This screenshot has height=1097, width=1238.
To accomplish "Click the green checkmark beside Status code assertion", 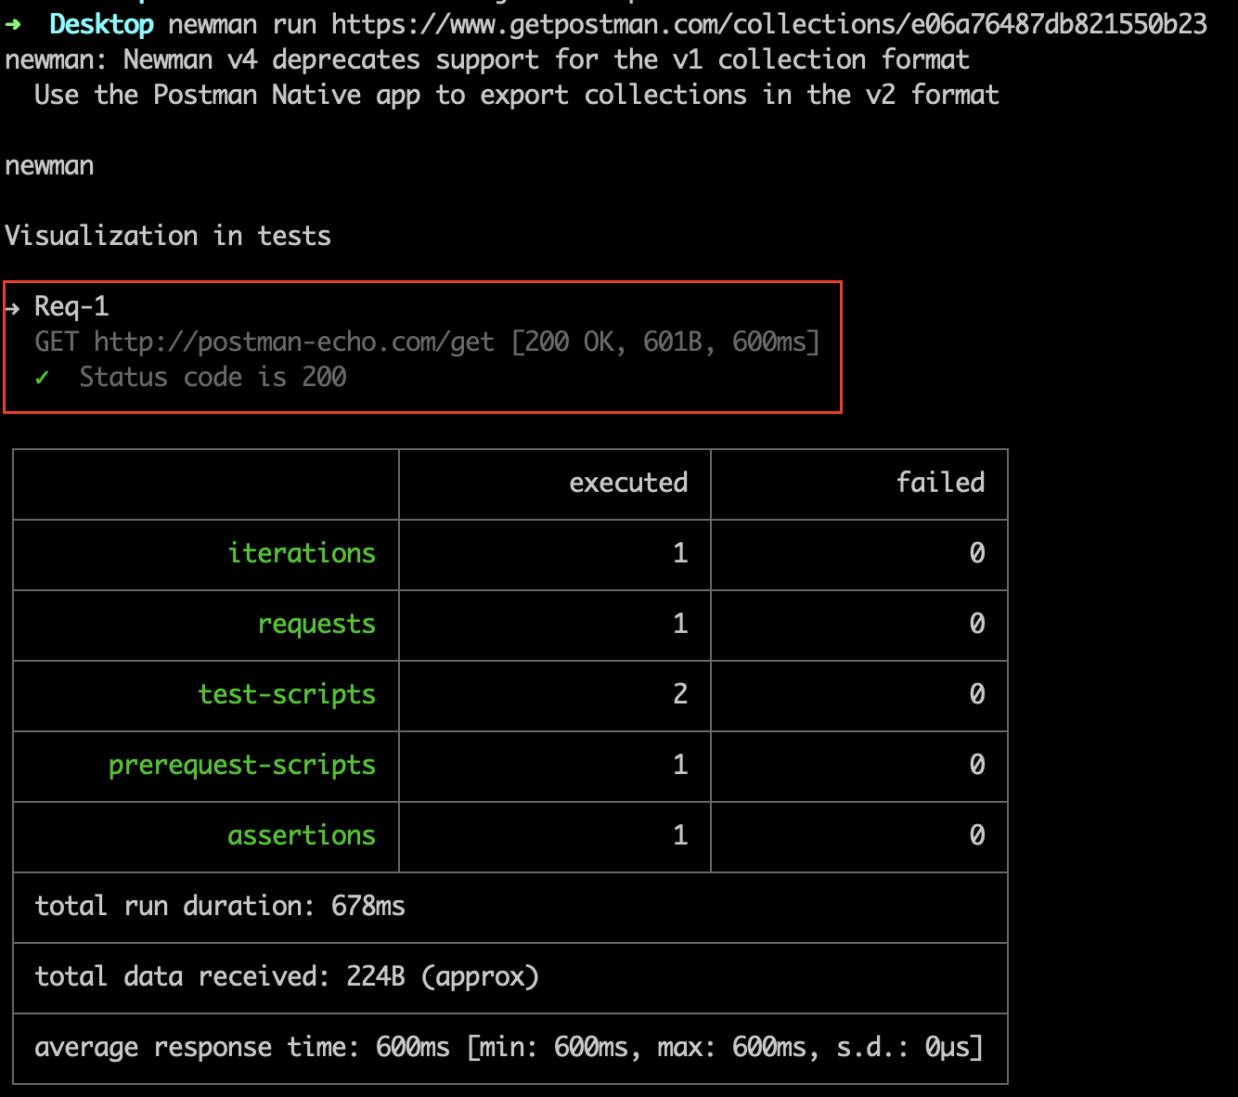I will [x=42, y=377].
